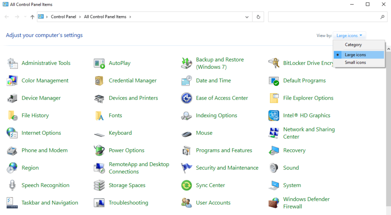Image resolution: width=391 pixels, height=215 pixels.
Task: Select Large icons in the View by menu
Action: point(359,55)
